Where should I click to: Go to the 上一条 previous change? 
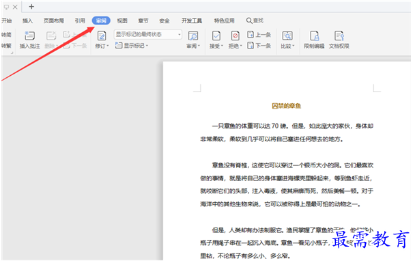(259, 34)
